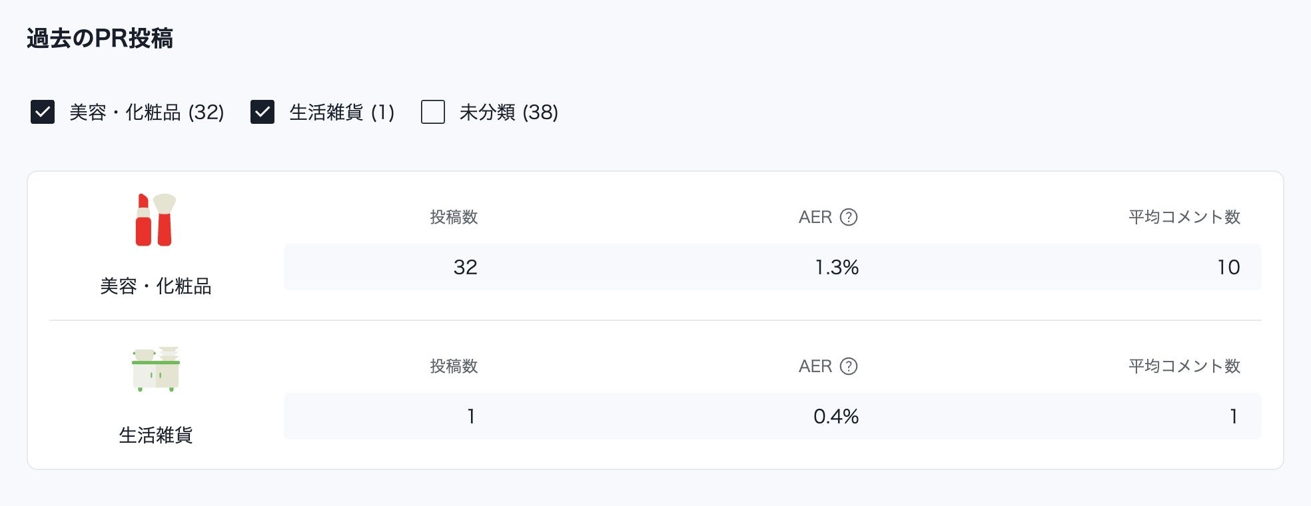The width and height of the screenshot is (1311, 506).
Task: Click the 美容・化粧品 category label under icon
Action: tap(155, 286)
